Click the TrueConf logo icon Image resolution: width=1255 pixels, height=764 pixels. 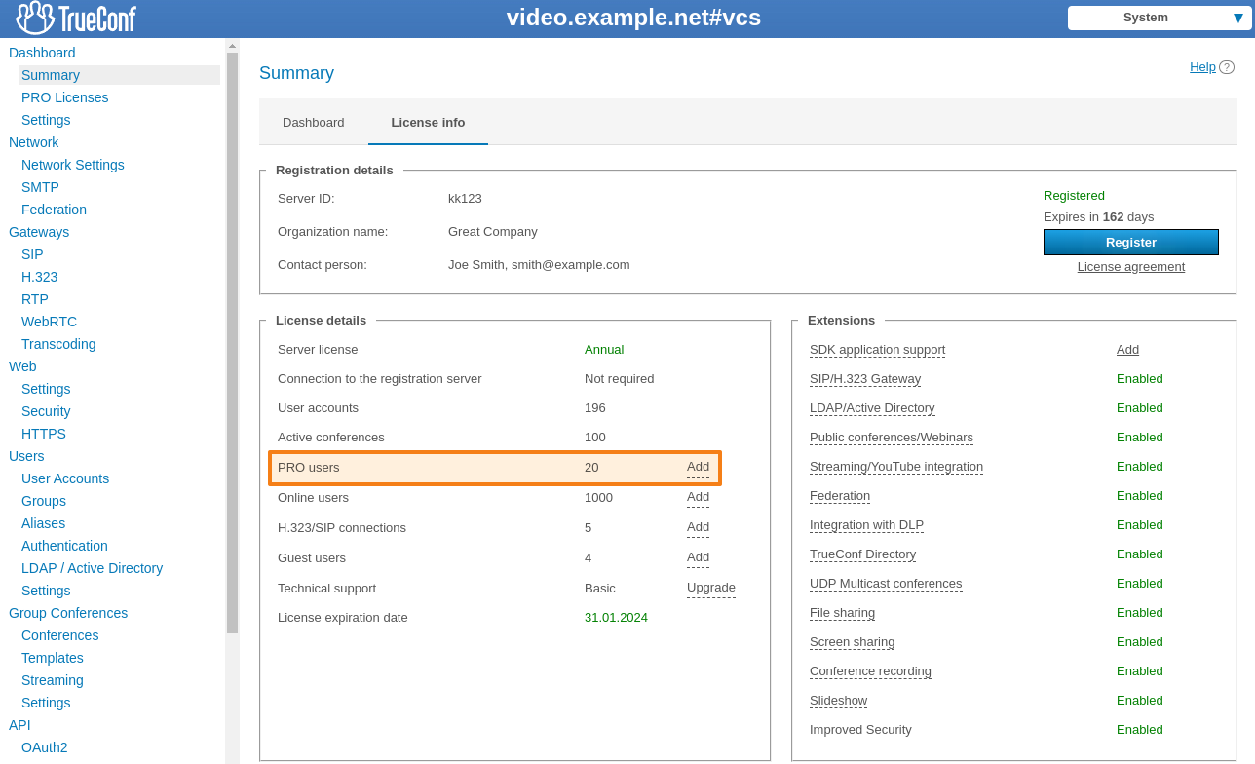point(35,18)
